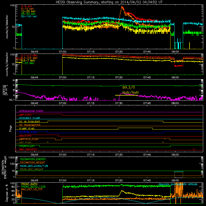Select the BAD_PACKETS flag label
206x206 pixels.
tap(28, 149)
